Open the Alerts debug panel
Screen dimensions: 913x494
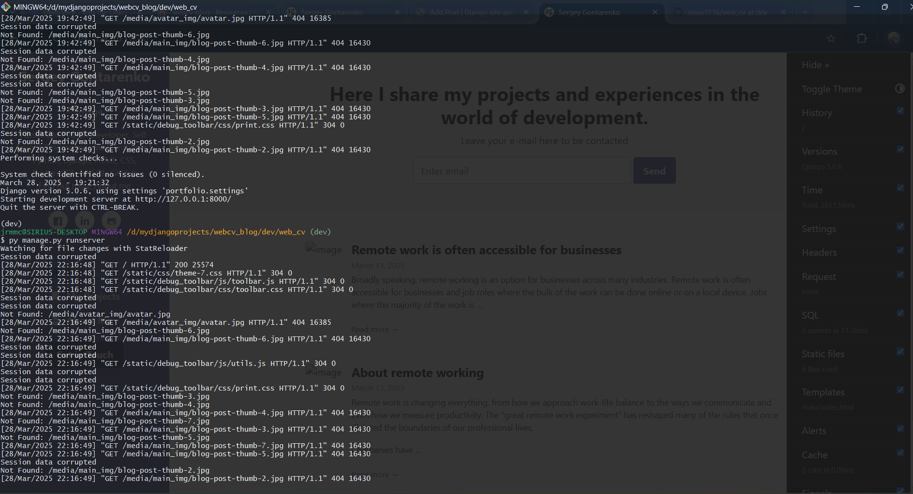[814, 431]
